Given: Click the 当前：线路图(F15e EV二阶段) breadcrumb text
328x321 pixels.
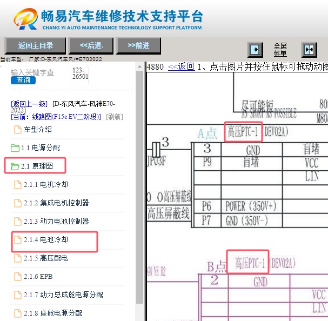Looking at the screenshot, I should [x=56, y=117].
